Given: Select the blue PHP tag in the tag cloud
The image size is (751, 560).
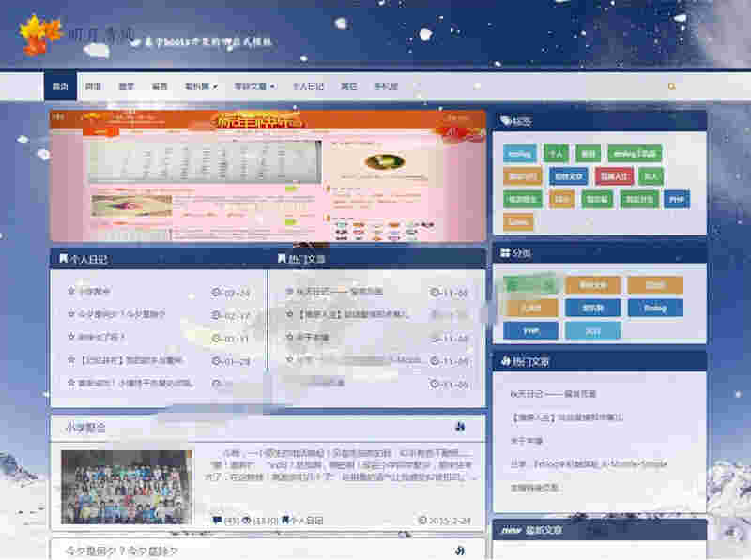Looking at the screenshot, I should click(x=677, y=199).
